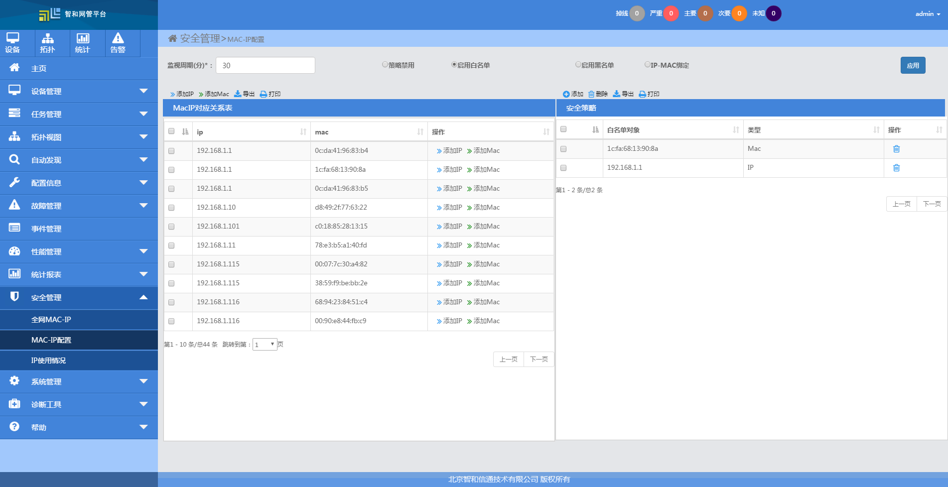Viewport: 948px width, 487px height.
Task: Click the 应用 apply button
Action: point(913,65)
